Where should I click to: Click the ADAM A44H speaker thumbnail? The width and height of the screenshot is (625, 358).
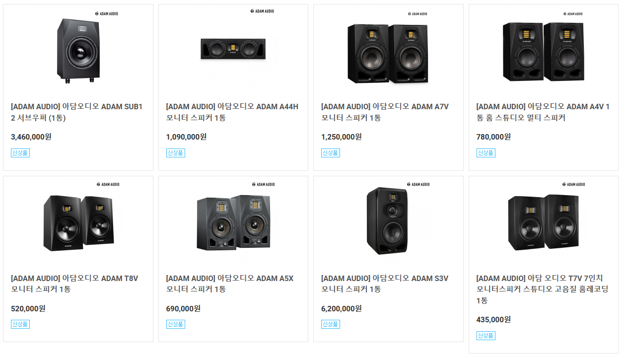coord(233,49)
